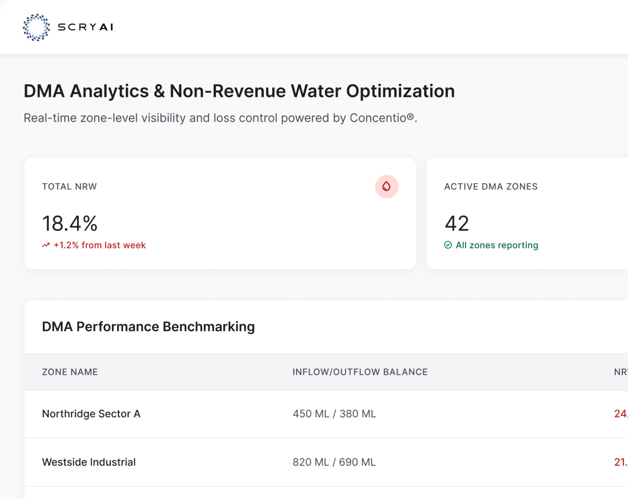Click the '450 ML / 380 ML' cell

coord(334,414)
